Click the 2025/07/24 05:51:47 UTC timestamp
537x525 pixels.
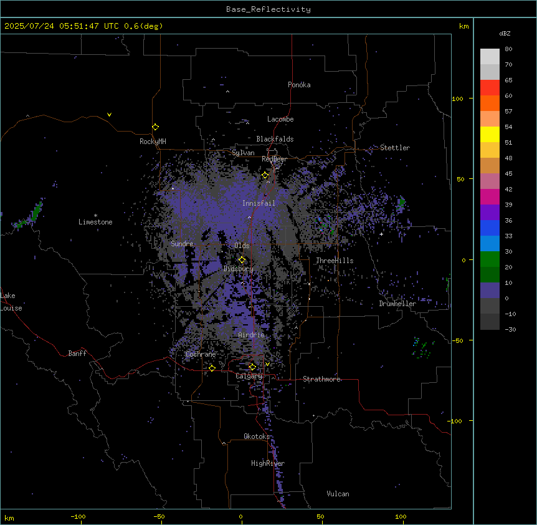(x=62, y=26)
